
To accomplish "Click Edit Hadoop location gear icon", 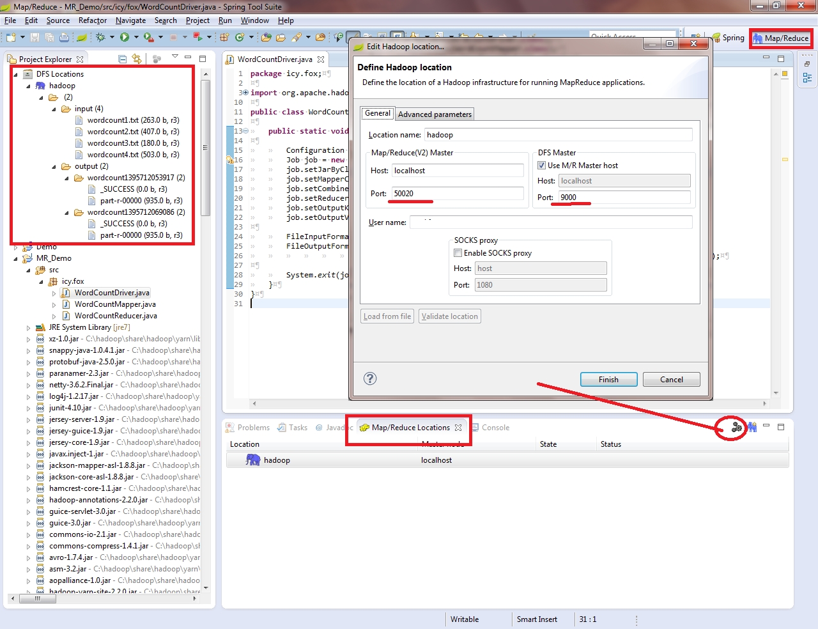I will [x=737, y=427].
